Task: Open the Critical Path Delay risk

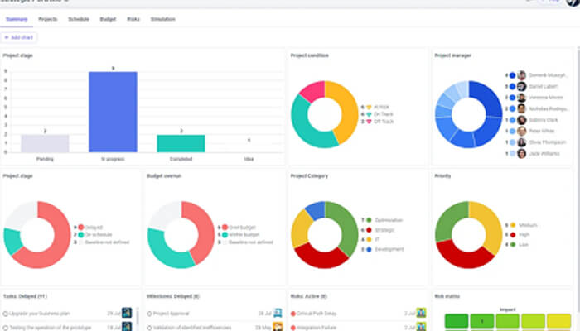Action: click(318, 314)
